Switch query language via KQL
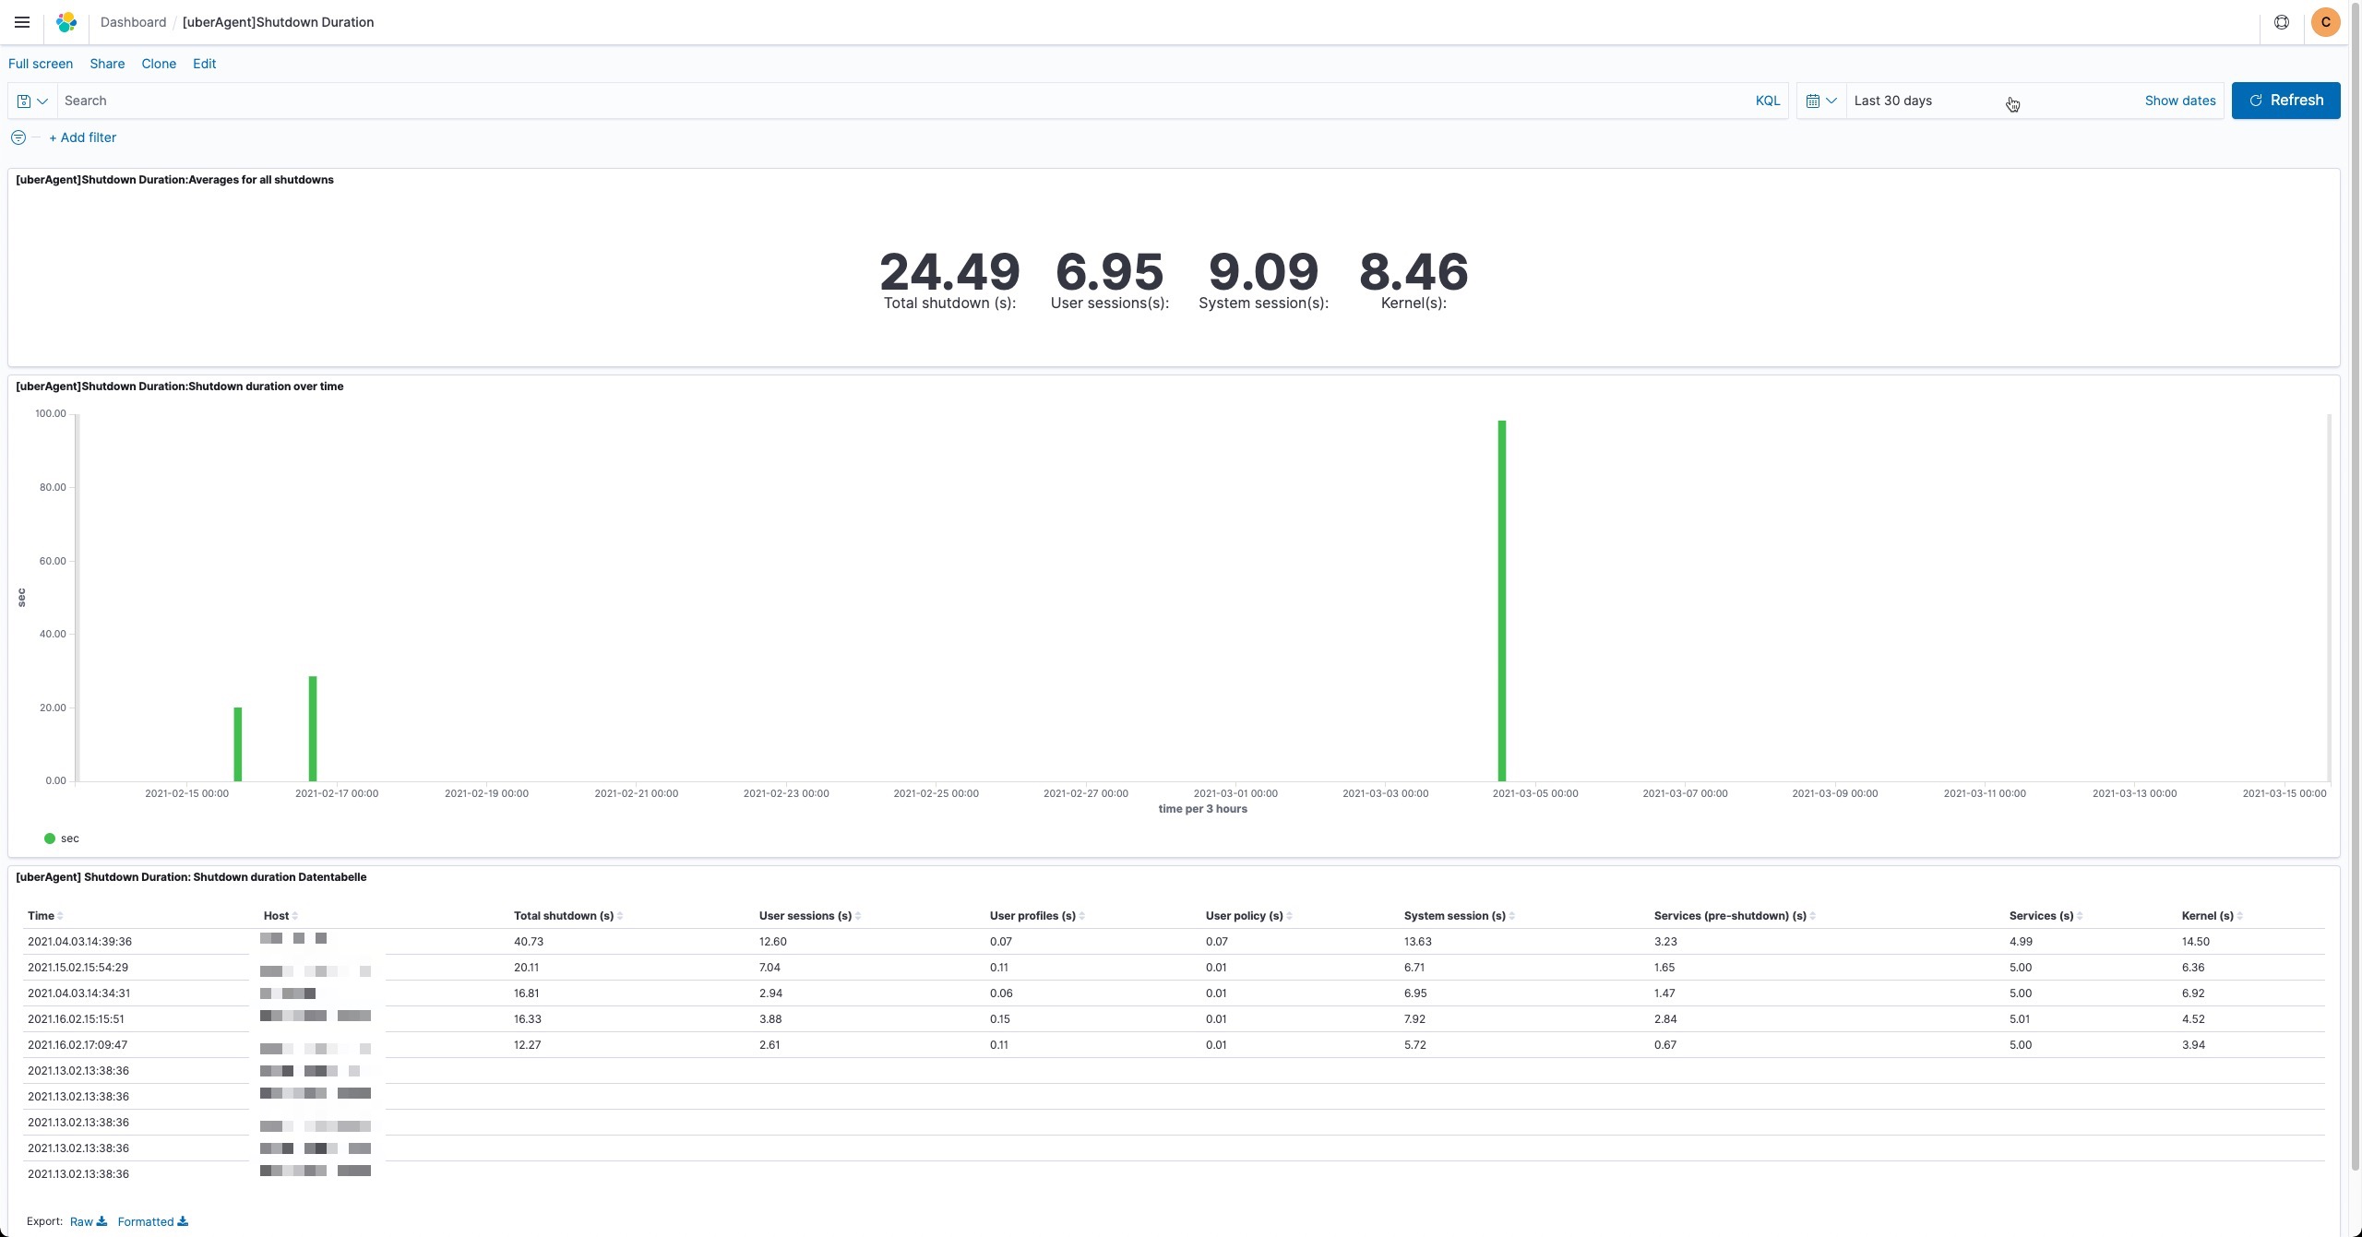 coord(1767,101)
